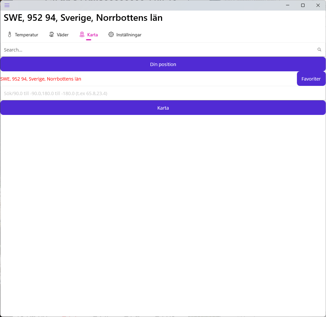
Task: Click the page heading SWE, 952 94
Action: (x=83, y=18)
